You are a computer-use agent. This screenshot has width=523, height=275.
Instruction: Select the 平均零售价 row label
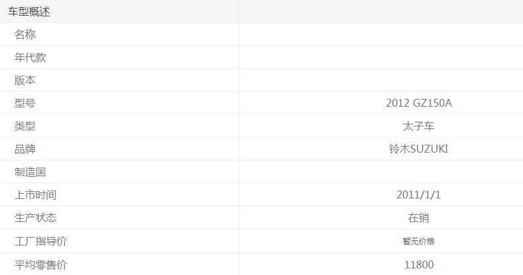(41, 265)
